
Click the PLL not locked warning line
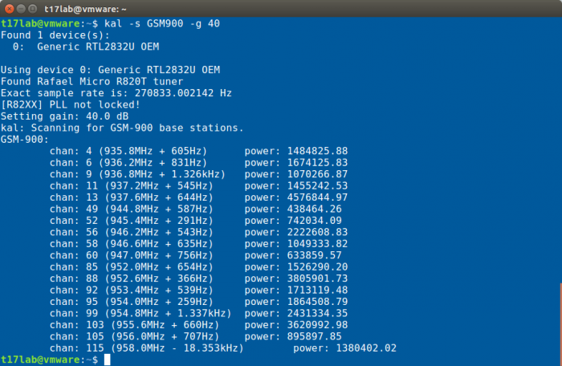(71, 104)
